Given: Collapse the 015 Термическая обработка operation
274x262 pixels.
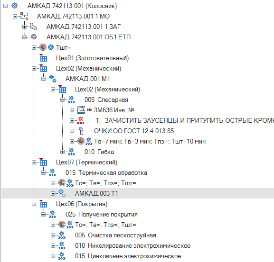Looking at the screenshot, I should (43, 173).
